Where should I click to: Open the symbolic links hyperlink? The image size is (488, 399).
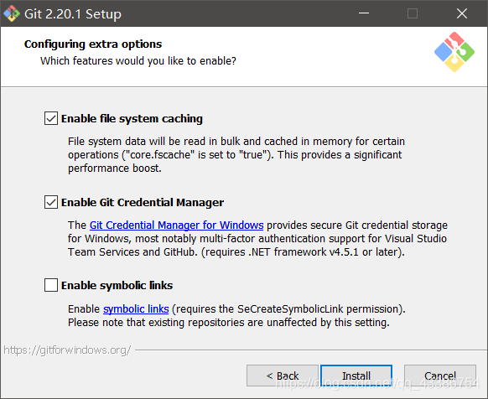tap(136, 308)
